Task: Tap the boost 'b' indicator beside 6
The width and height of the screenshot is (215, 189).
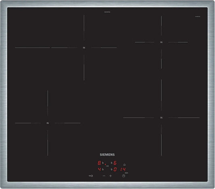Action: coord(112,163)
